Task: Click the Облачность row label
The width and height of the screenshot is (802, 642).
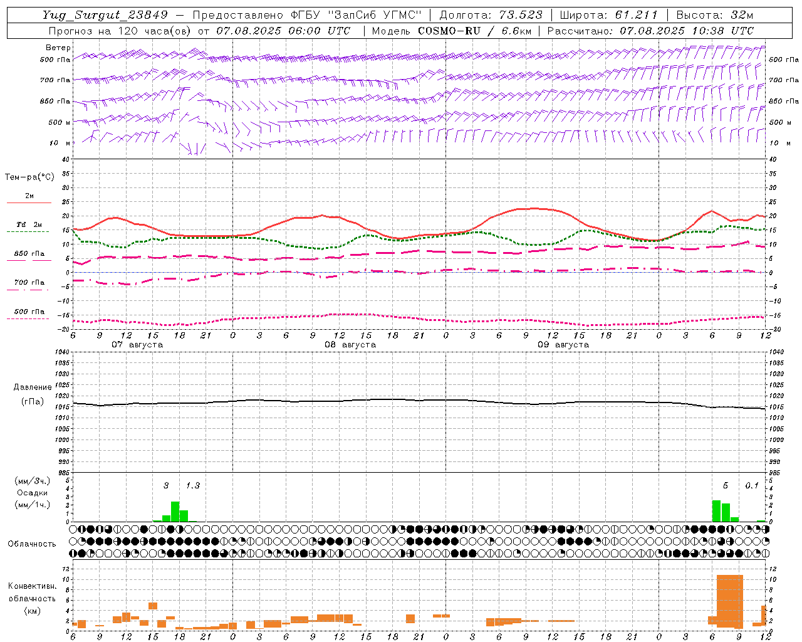Action: pos(32,544)
